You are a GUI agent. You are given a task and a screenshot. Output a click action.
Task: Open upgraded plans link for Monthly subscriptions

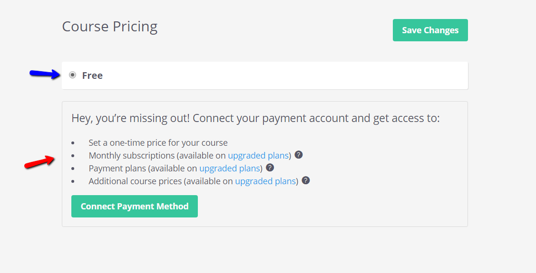[258, 156]
